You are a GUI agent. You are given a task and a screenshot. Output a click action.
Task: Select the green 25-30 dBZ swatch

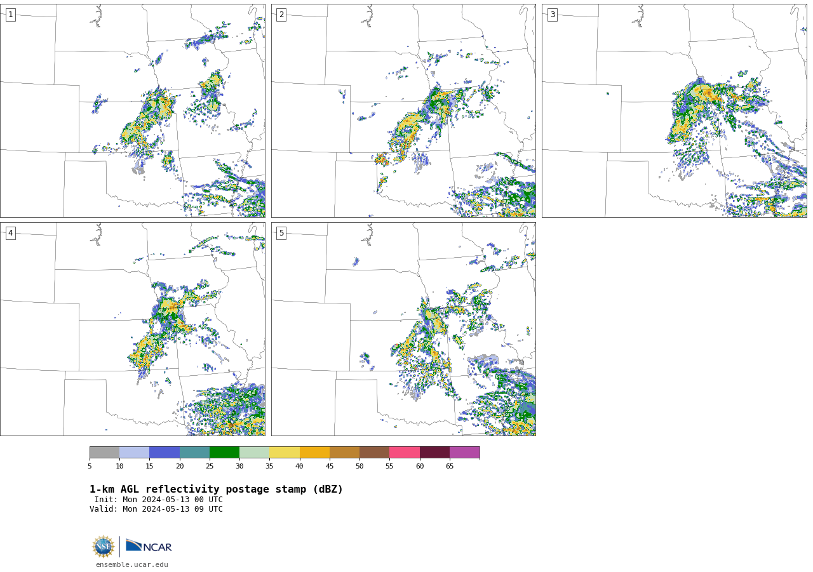(x=225, y=453)
